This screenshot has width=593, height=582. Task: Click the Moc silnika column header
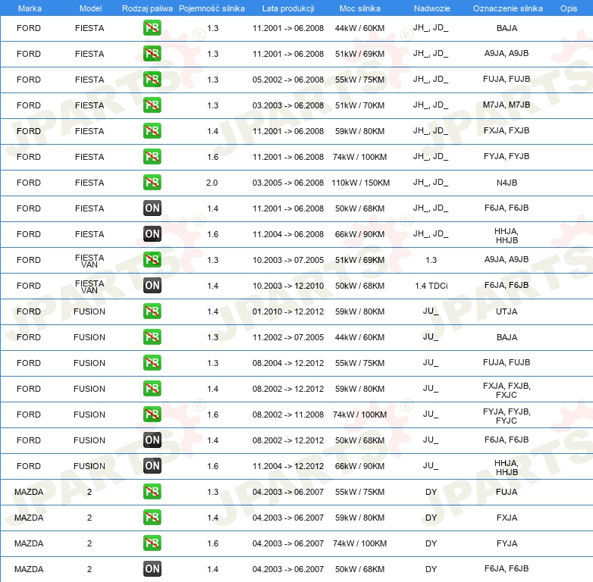[x=360, y=8]
